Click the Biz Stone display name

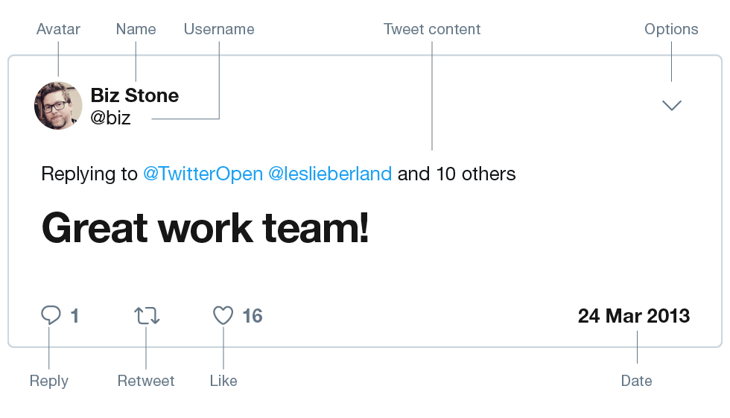point(134,95)
